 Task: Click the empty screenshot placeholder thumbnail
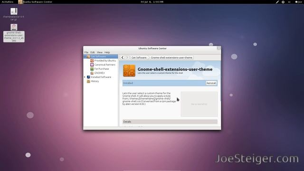[199, 104]
